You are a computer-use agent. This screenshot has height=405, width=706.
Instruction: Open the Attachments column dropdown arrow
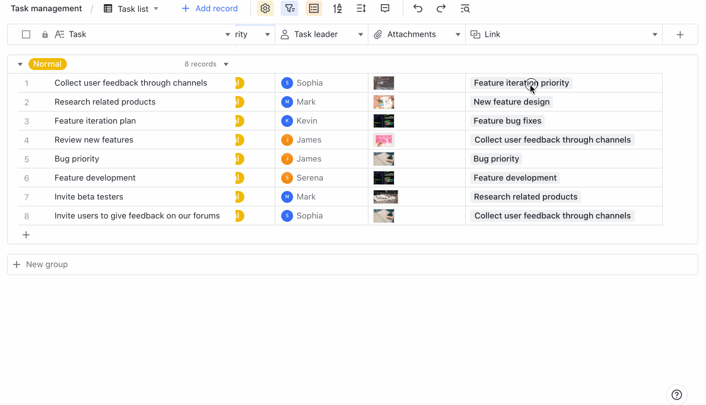tap(457, 34)
